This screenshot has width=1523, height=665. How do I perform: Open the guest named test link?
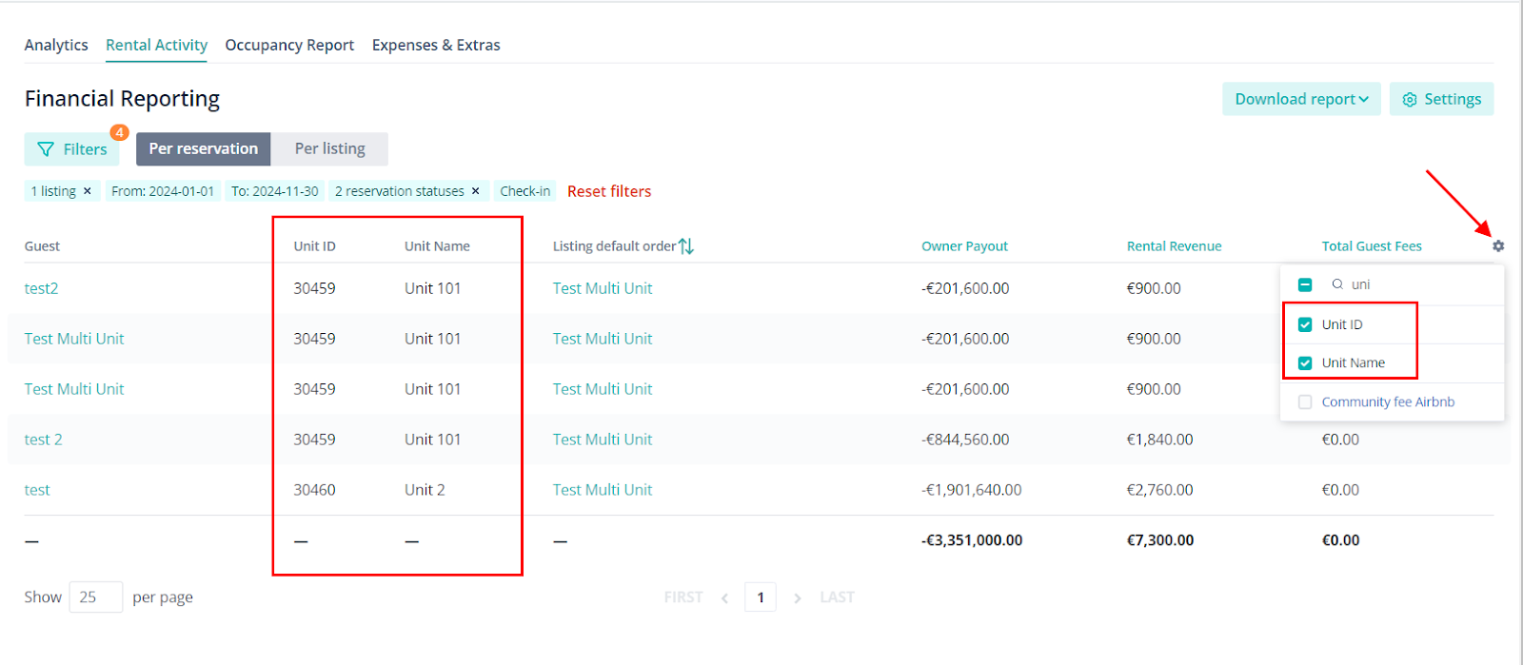pos(37,490)
